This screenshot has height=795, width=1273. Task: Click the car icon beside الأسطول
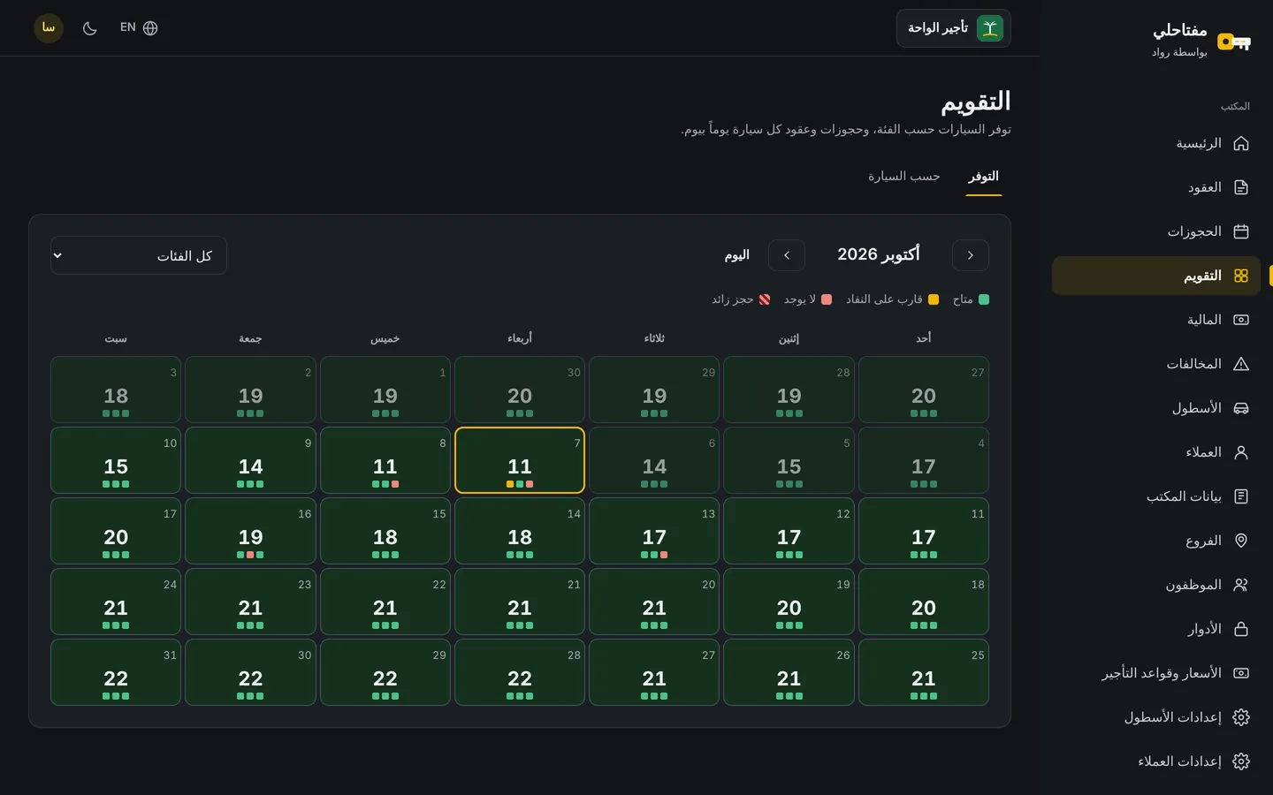(1241, 408)
